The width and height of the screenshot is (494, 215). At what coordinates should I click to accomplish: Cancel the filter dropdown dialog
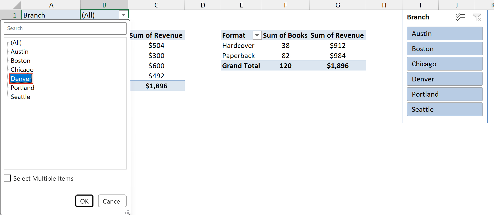point(112,201)
